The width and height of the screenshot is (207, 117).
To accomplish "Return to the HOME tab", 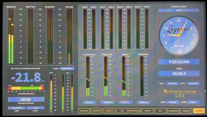I will [x=199, y=111].
